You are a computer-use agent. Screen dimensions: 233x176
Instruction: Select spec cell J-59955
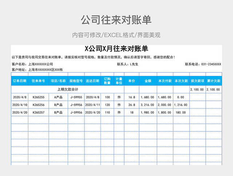(x=76, y=97)
